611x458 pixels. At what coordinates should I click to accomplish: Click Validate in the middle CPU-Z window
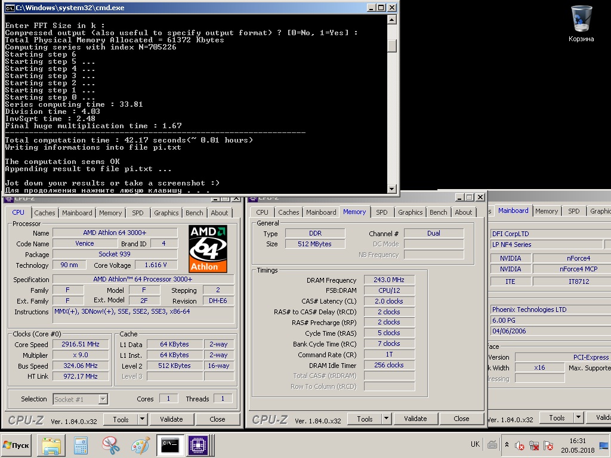click(415, 419)
